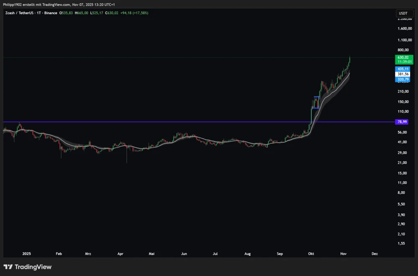Click 2025 on the time axis

[x=26, y=253]
